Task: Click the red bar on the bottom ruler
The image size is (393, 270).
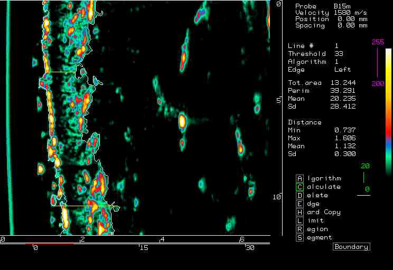Action: 49,244
